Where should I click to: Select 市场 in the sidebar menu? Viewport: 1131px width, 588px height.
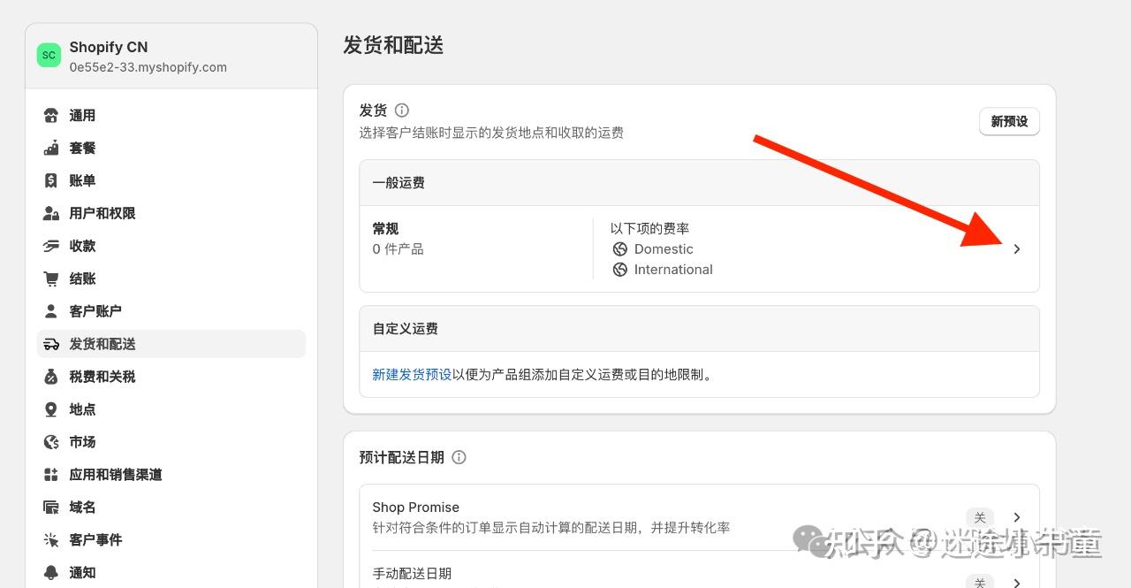pyautogui.click(x=82, y=441)
